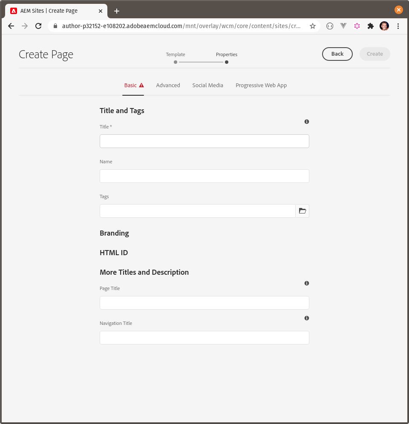The width and height of the screenshot is (409, 424).
Task: Click the orange close window button
Action: pyautogui.click(x=398, y=10)
